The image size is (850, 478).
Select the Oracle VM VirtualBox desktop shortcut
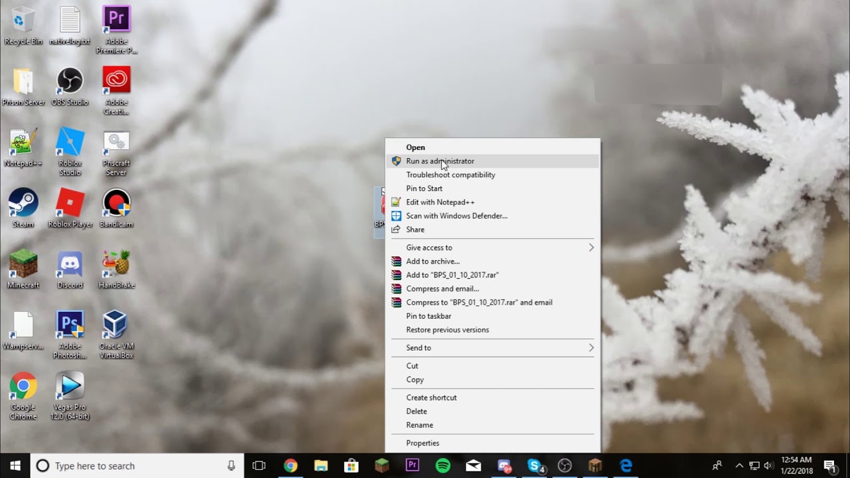[x=116, y=335]
